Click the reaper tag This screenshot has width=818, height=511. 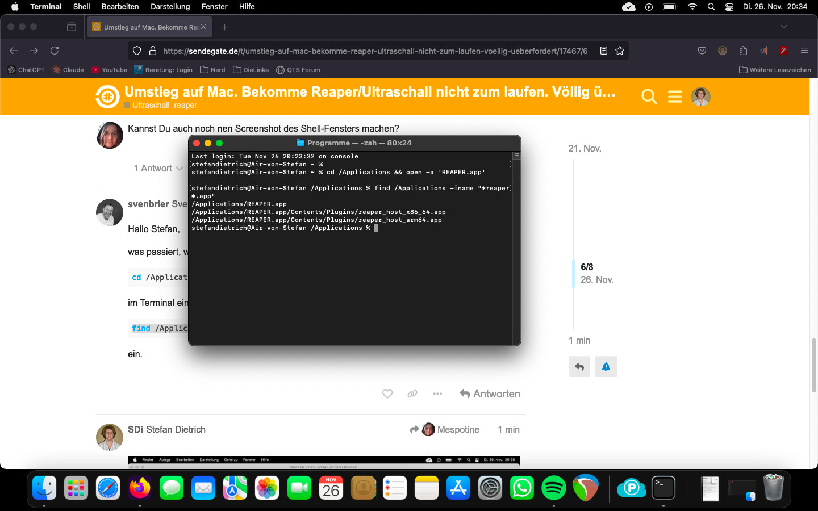(186, 105)
